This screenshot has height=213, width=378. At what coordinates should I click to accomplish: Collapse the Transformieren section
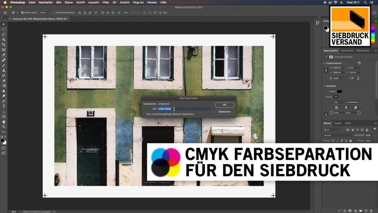coord(324,63)
